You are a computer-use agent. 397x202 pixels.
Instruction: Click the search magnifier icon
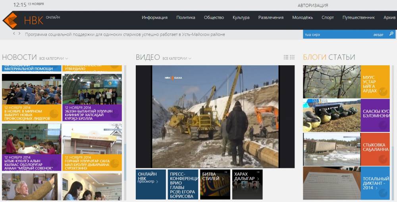[391, 34]
